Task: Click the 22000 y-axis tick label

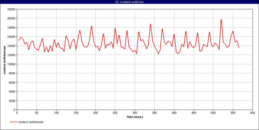Action: click(x=11, y=9)
